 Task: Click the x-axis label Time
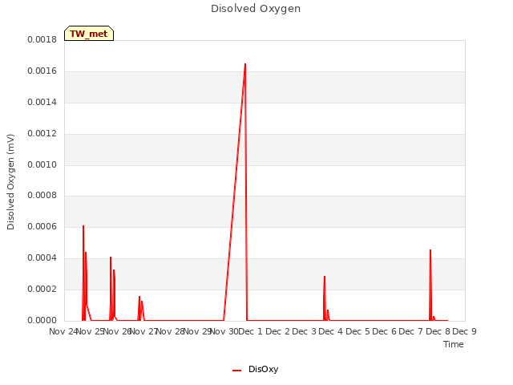[453, 344]
